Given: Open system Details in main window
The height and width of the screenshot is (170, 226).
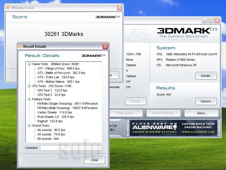Looking at the screenshot, I should (206, 76).
